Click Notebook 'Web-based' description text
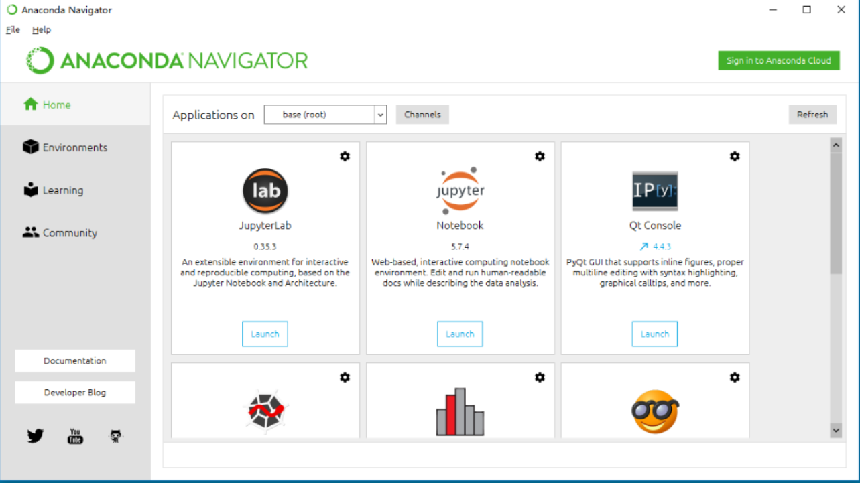Viewport: 860px width, 483px height. (x=460, y=273)
